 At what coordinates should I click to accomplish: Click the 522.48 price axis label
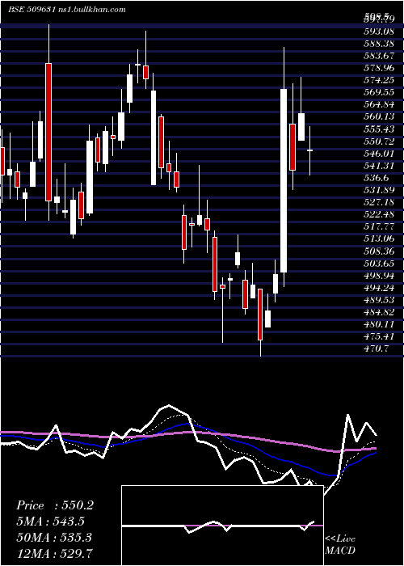379,214
